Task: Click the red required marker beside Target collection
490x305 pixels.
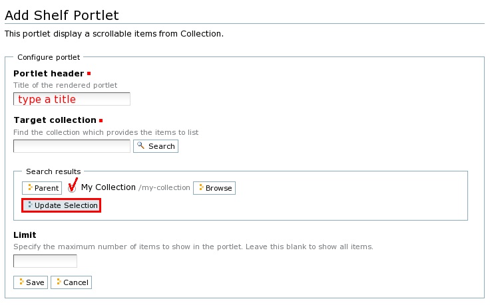Action: tap(101, 120)
